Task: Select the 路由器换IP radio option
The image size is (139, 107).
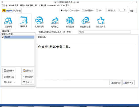Action: (83, 10)
